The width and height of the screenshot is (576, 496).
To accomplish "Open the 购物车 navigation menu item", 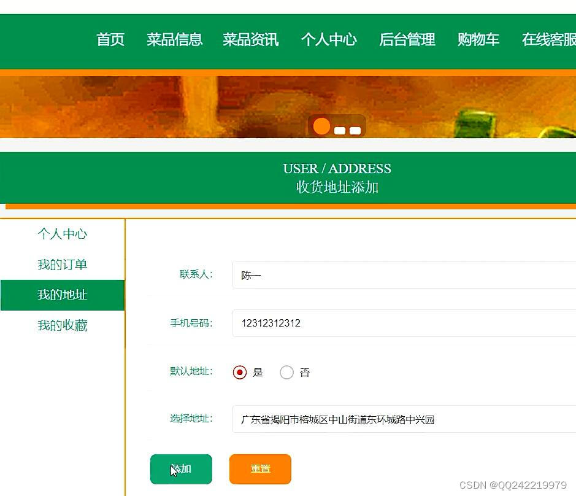I will click(478, 40).
